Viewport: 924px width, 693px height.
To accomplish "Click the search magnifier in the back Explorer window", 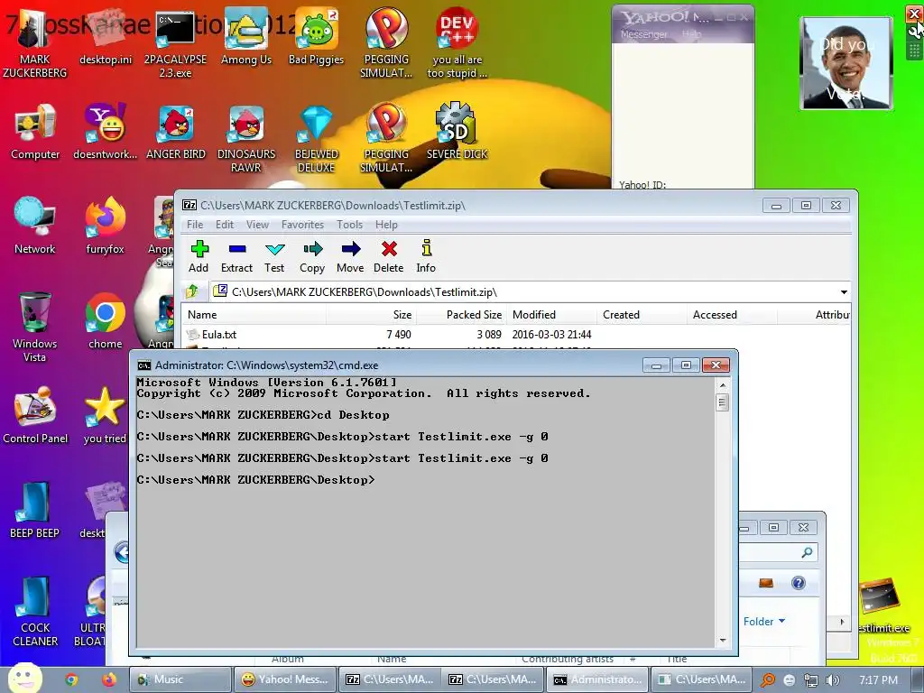I will point(807,552).
